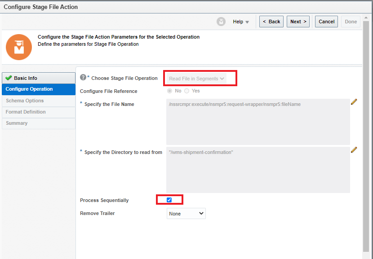Click the pencil icon beside Directory field
The width and height of the screenshot is (373, 259).
coord(354,149)
